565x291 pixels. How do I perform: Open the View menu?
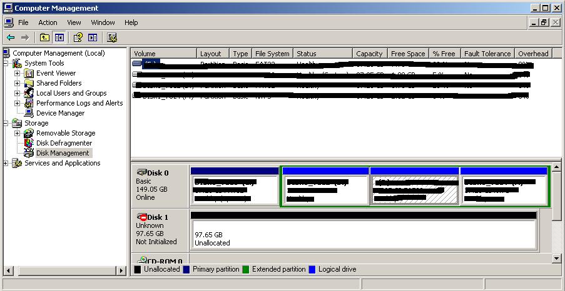pyautogui.click(x=74, y=22)
